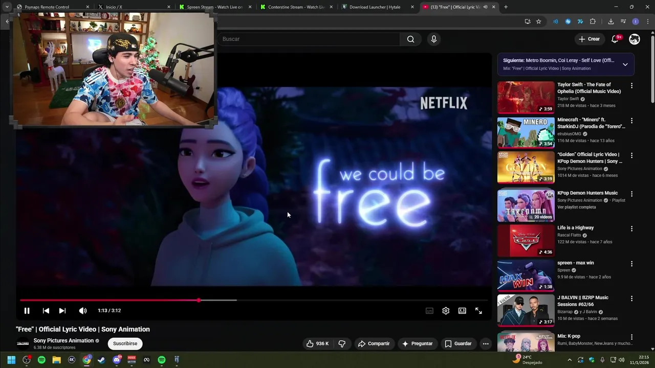Subscribe with the Suscribirse button
Viewport: 655px width, 368px height.
point(125,343)
